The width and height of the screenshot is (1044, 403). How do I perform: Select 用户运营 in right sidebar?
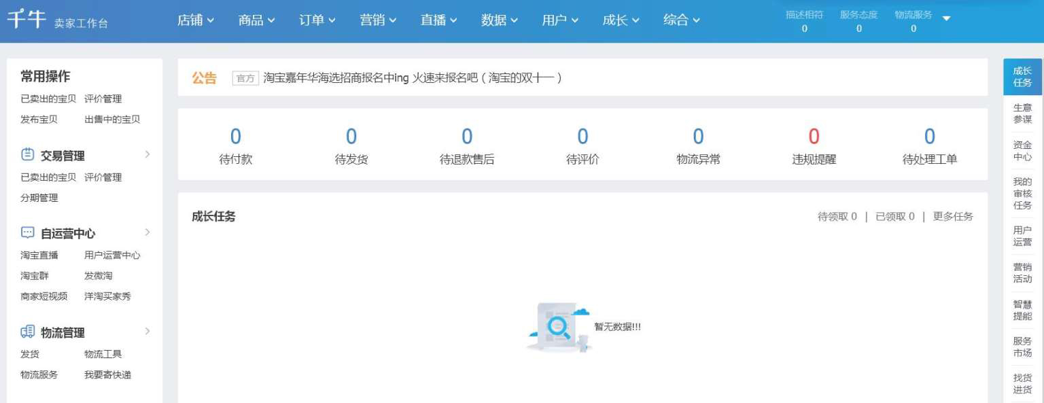(1022, 236)
